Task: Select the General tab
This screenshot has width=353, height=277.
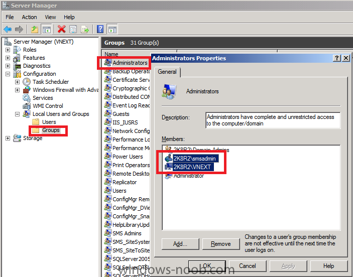Action: click(167, 72)
